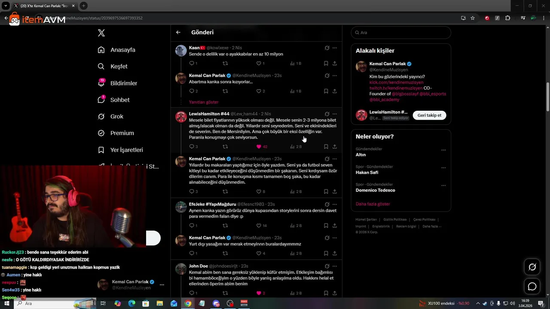Image resolution: width=550 pixels, height=309 pixels.
Task: Open a new browser tab
Action: (x=84, y=6)
